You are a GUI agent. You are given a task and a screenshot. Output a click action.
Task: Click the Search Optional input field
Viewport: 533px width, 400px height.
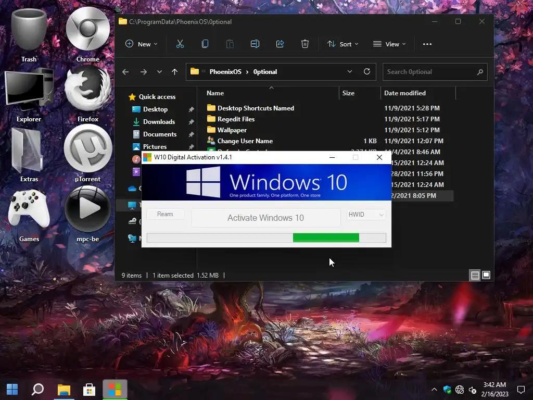pyautogui.click(x=435, y=72)
